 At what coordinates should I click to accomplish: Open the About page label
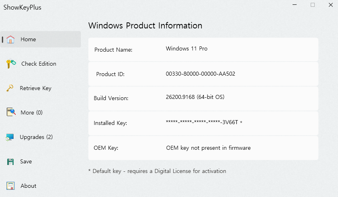coord(28,186)
